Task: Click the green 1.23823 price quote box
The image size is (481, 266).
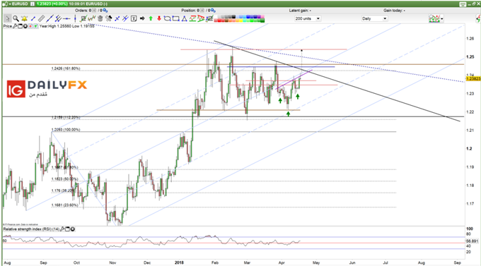Action: tap(52, 4)
